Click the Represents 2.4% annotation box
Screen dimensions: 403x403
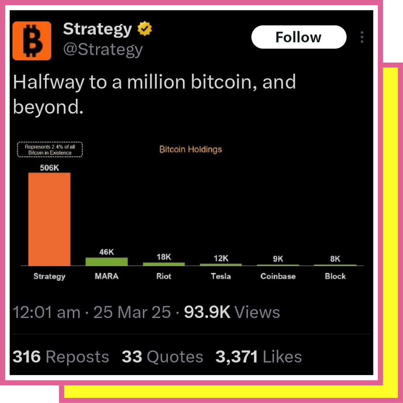(50, 149)
